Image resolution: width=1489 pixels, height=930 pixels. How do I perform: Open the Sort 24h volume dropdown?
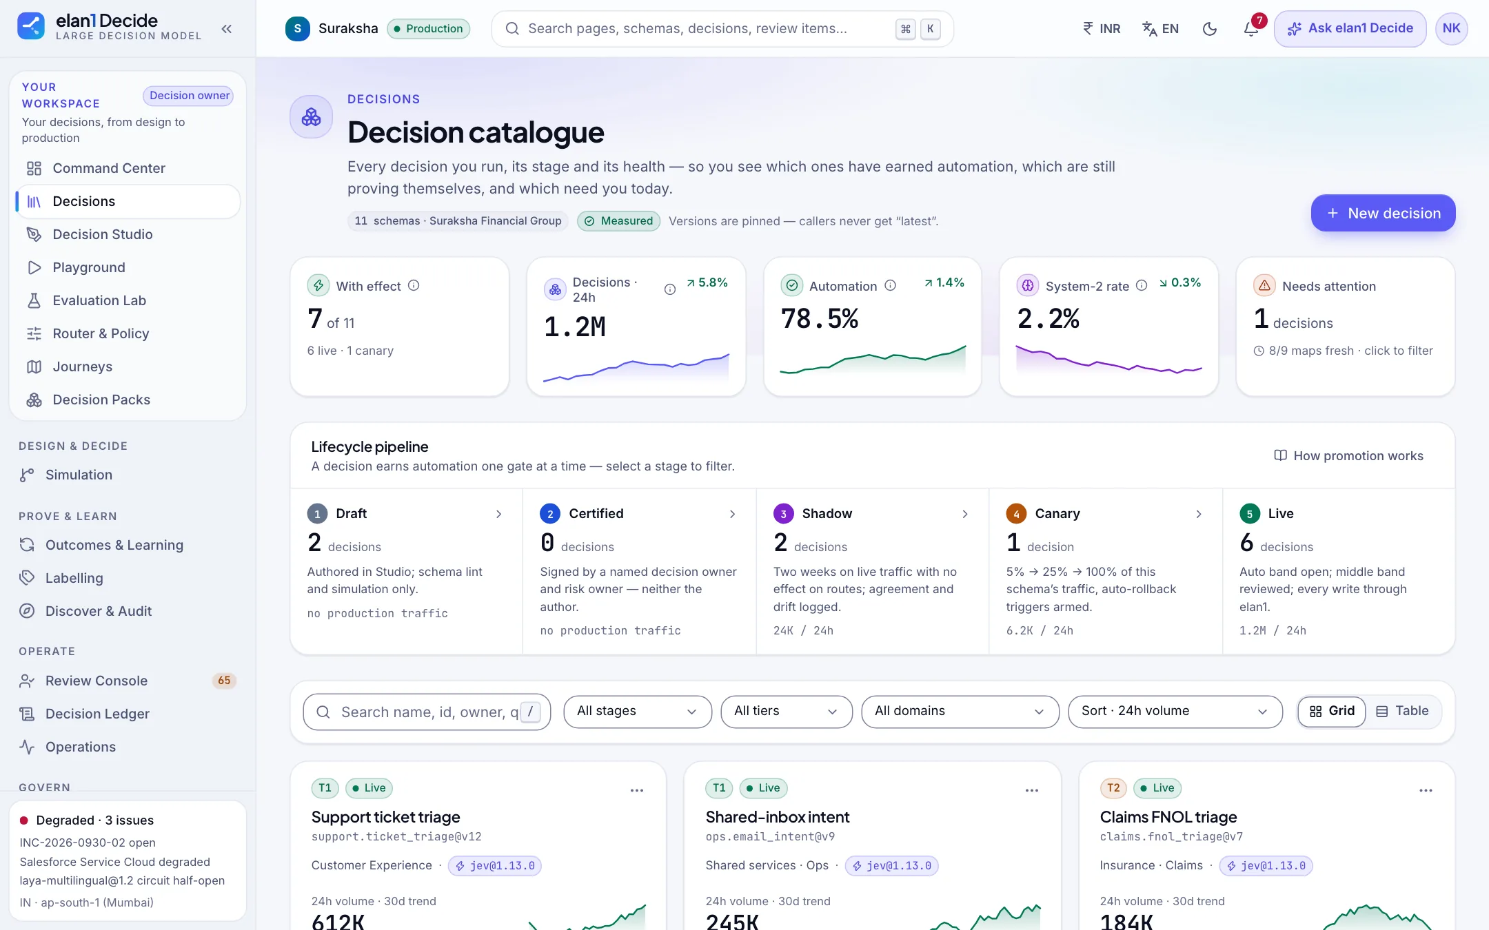[x=1175, y=712]
